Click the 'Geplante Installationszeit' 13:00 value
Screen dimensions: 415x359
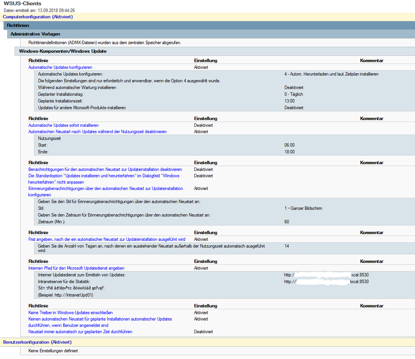(290, 101)
